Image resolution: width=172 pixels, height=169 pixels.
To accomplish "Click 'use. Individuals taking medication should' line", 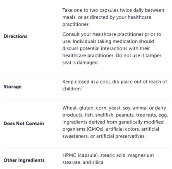I will pos(108,41).
